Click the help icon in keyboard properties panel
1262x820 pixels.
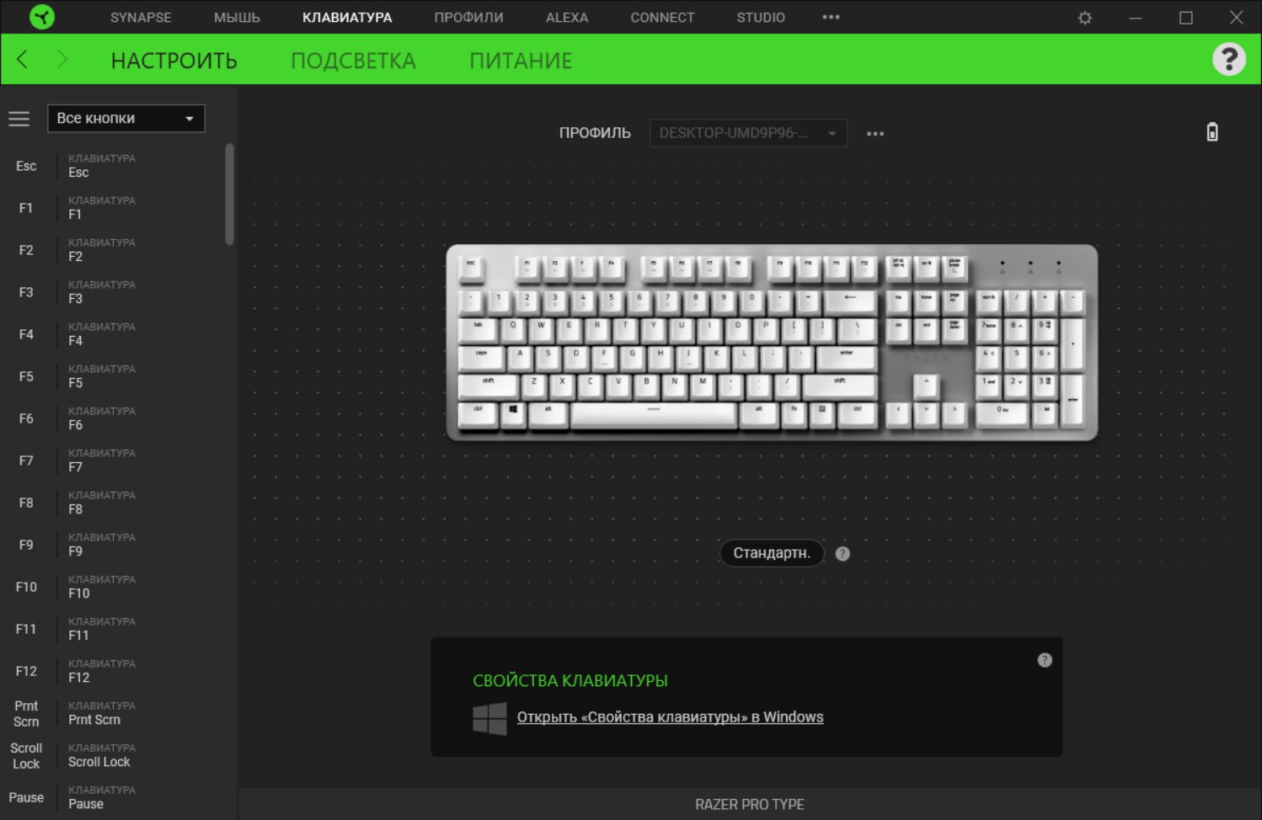point(1045,660)
